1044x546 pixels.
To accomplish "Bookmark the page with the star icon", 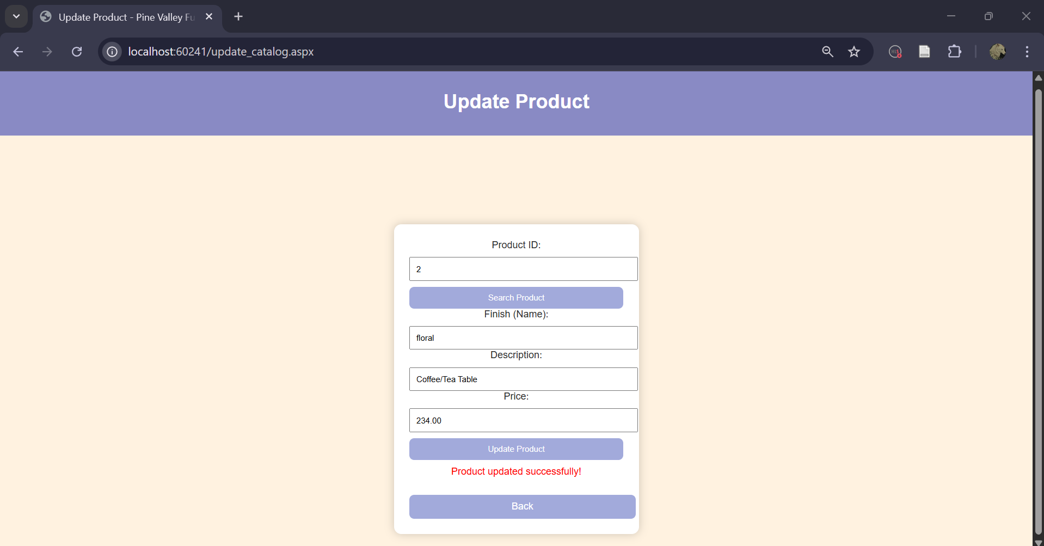I will [854, 52].
